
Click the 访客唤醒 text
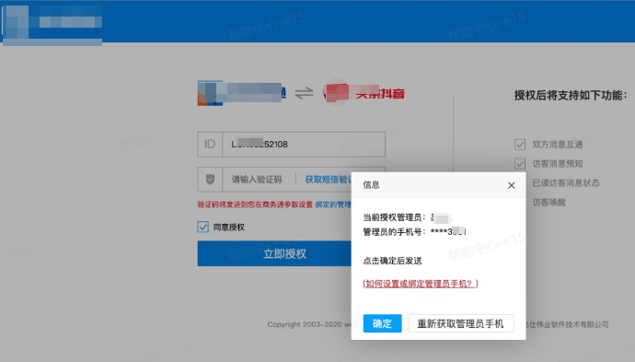[548, 203]
